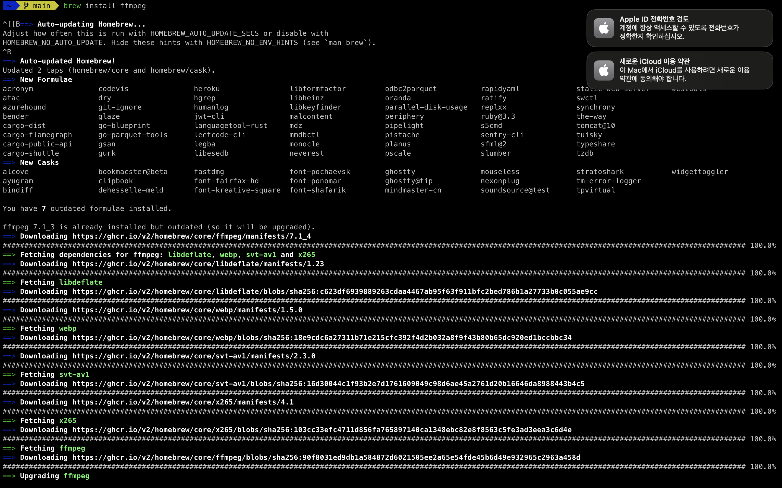Open the ffmpeg manifests 7.1_4 URL
Screen dimensions: 782x488
192,236
